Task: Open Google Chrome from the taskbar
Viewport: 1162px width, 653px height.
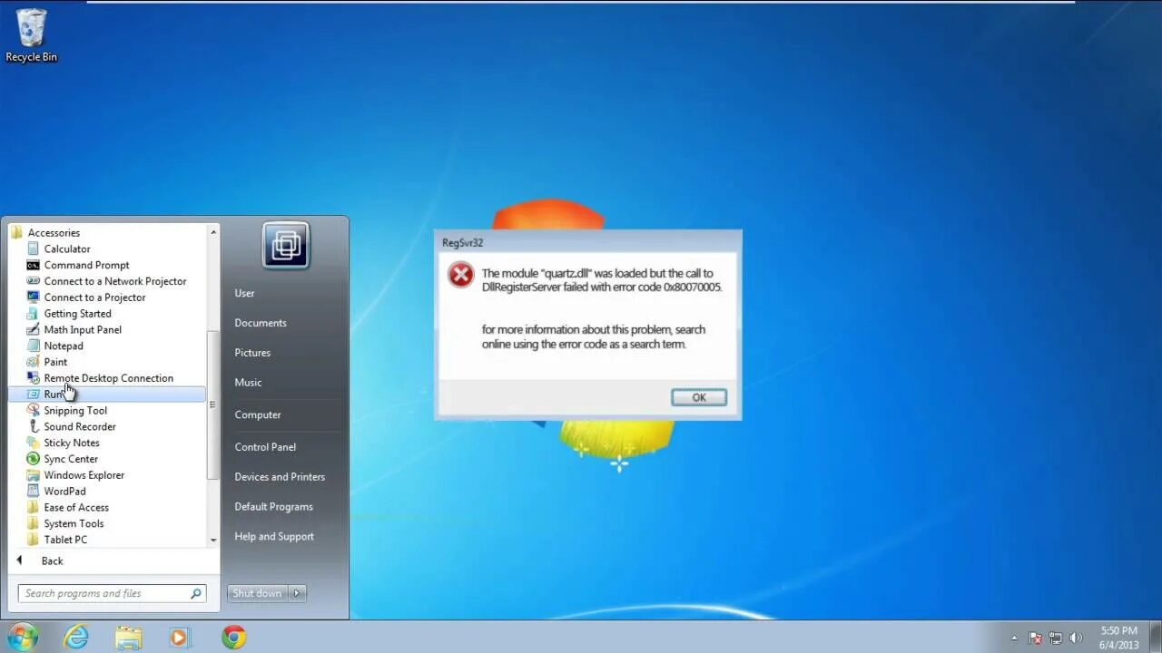Action: tap(234, 638)
